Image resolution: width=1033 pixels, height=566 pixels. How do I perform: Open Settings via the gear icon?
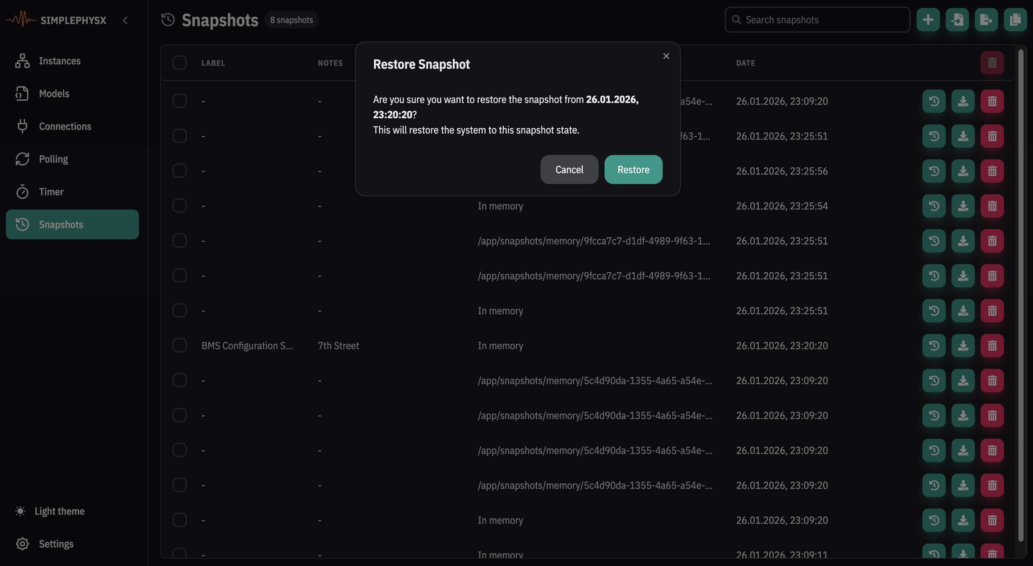(x=23, y=544)
